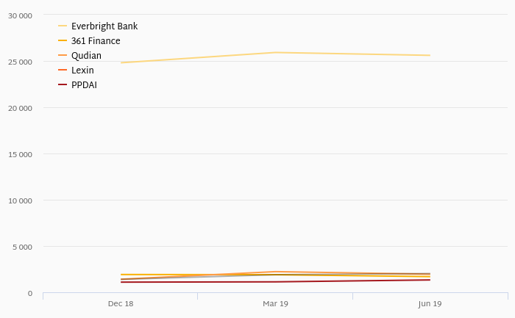Click the PPDAI dark red line at Jun 19
Screen dimensions: 515x318
[x=430, y=280]
